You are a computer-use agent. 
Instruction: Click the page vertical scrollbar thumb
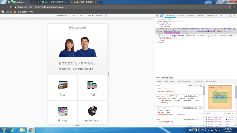point(109,74)
